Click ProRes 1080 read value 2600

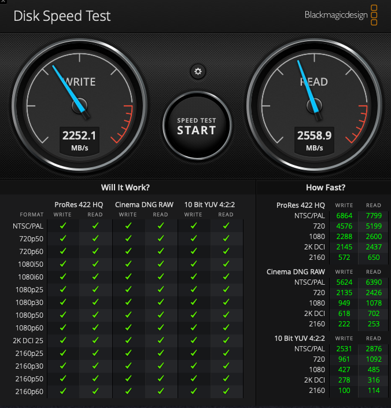tap(374, 237)
